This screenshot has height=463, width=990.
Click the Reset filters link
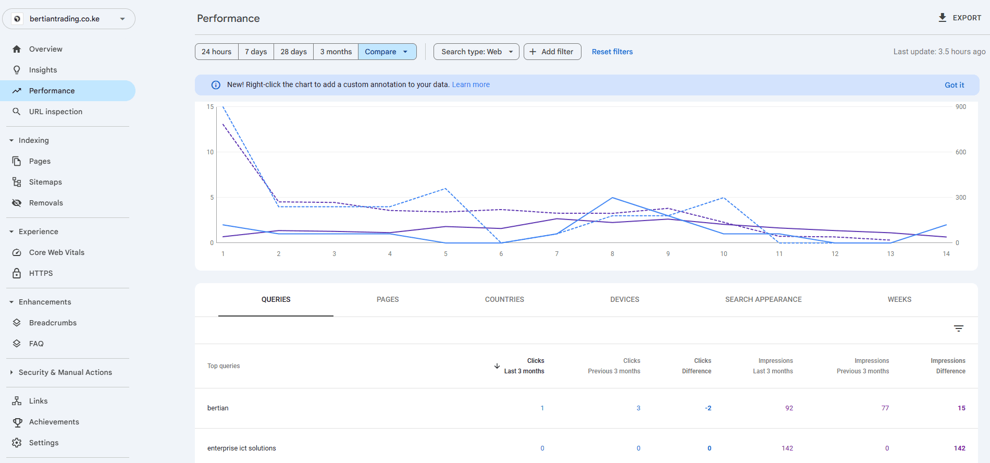[x=612, y=52]
